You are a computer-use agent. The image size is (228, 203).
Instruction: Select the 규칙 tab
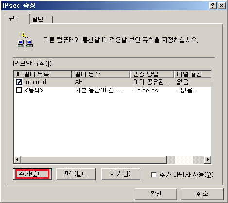pos(18,18)
